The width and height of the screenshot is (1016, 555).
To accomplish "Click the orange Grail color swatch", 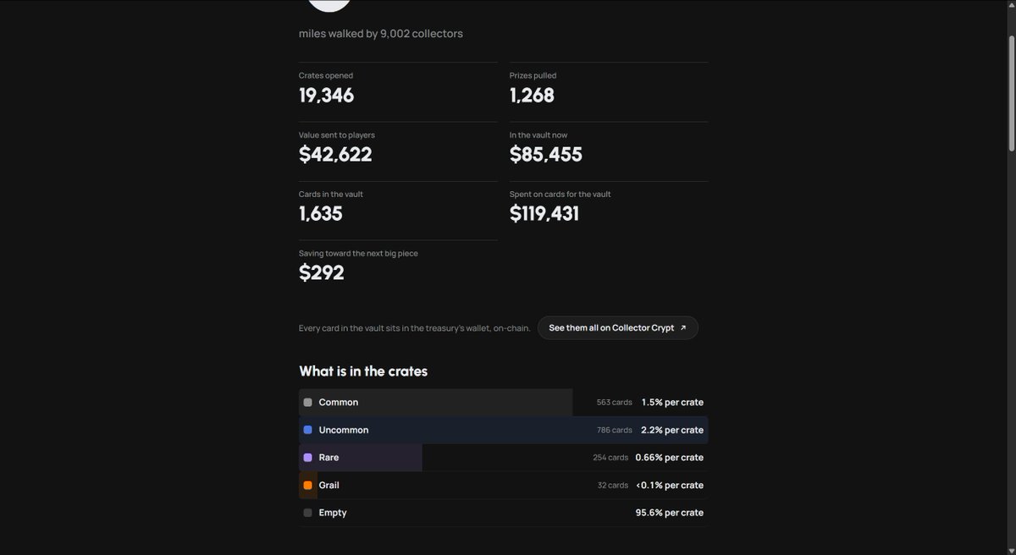I will [x=308, y=485].
